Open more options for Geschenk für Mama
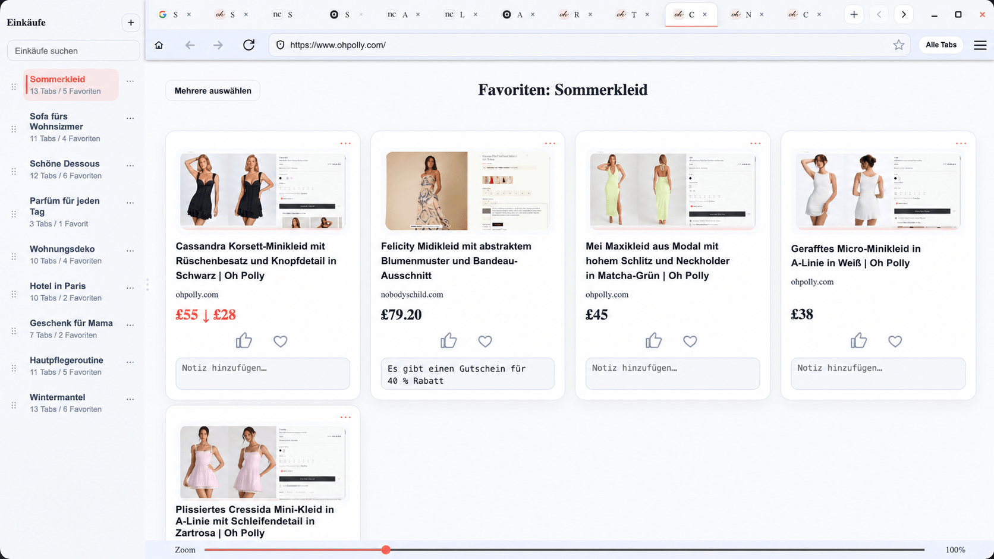Screen dimensions: 994x559 point(130,325)
